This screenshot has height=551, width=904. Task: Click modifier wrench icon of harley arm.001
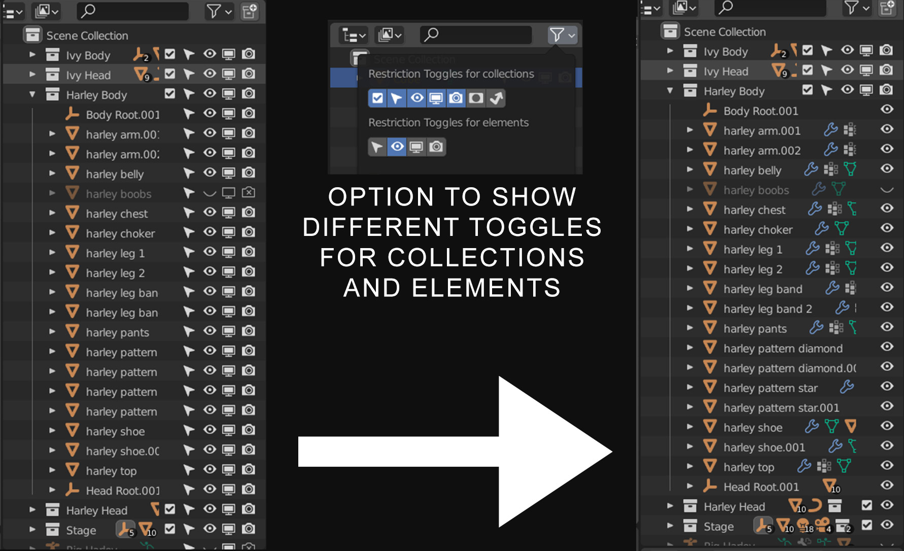pyautogui.click(x=830, y=130)
